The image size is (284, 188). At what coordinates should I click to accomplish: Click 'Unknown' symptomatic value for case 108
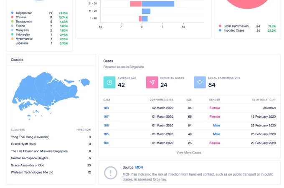[x=269, y=108]
